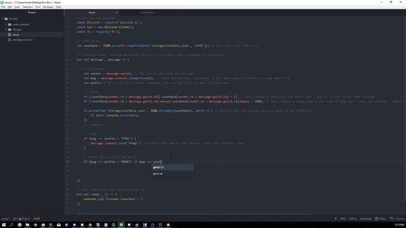Click the package-lock.json file icon
Viewport: 406px width, 228px height.
click(x=10, y=39)
